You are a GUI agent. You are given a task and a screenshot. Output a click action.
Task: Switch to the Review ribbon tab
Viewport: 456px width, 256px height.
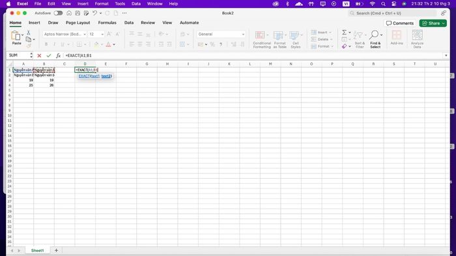tap(148, 23)
